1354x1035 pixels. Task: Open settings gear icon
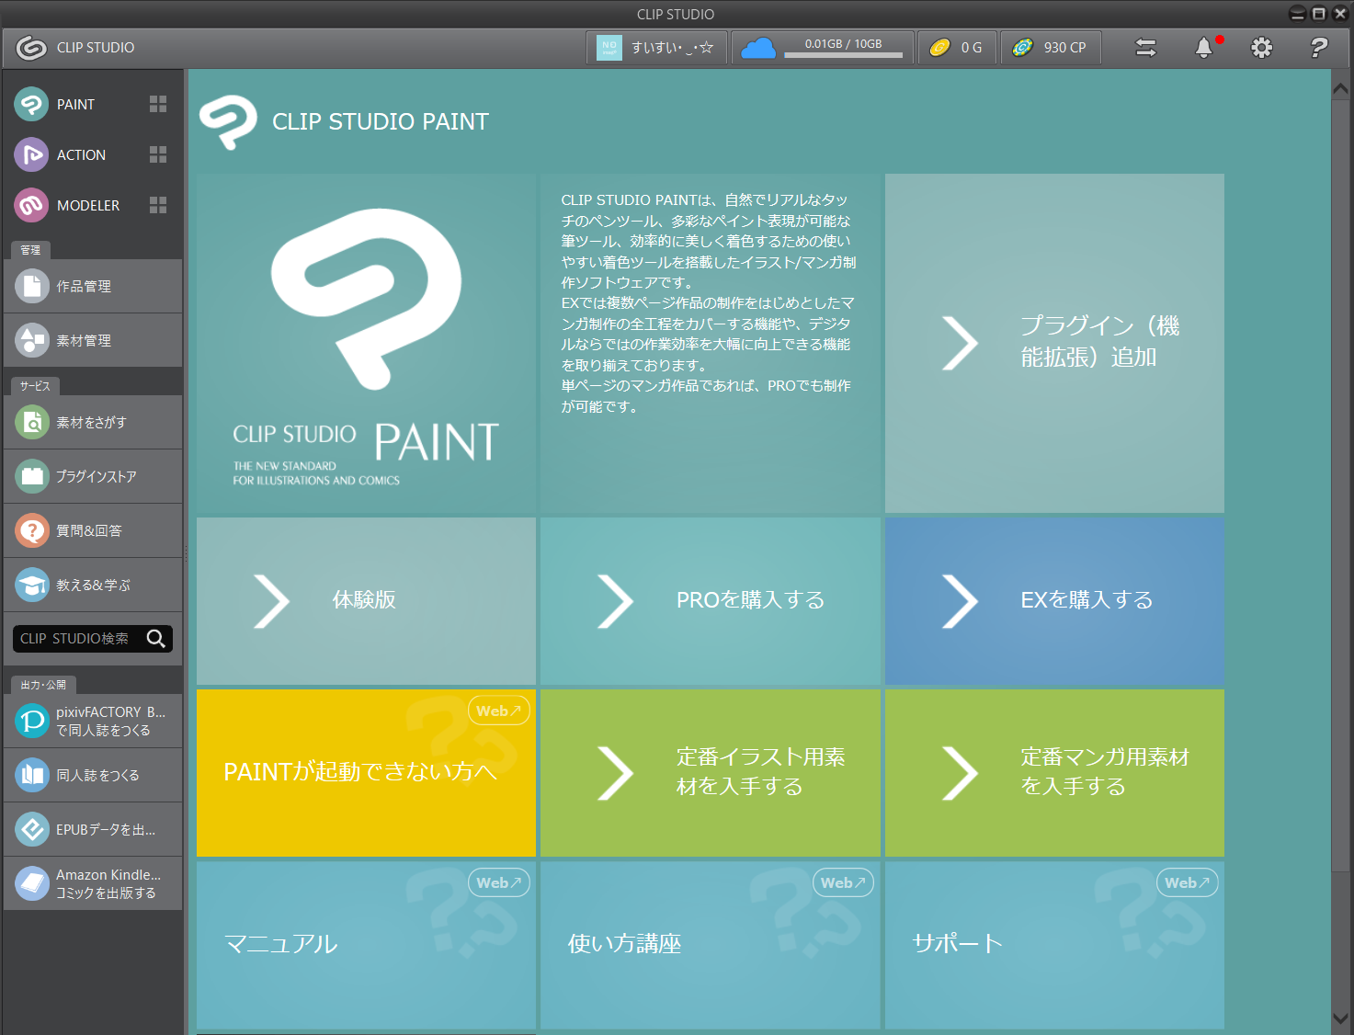[1262, 48]
